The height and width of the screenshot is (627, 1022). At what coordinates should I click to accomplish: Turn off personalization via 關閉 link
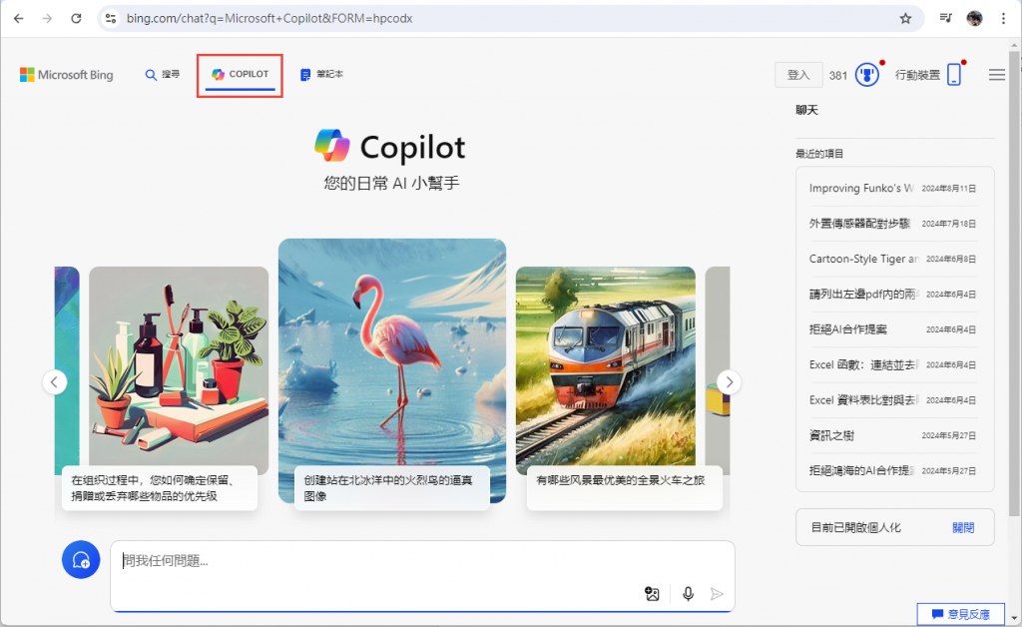pyautogui.click(x=963, y=527)
